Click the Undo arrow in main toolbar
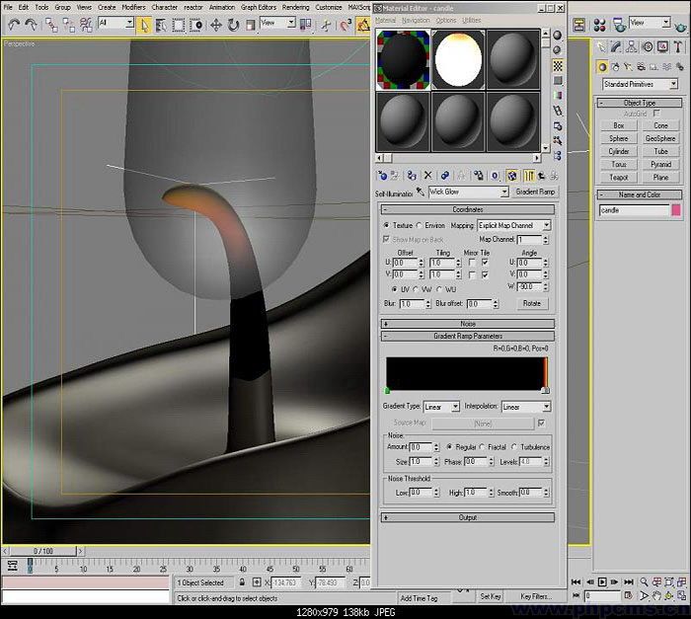 [x=14, y=25]
